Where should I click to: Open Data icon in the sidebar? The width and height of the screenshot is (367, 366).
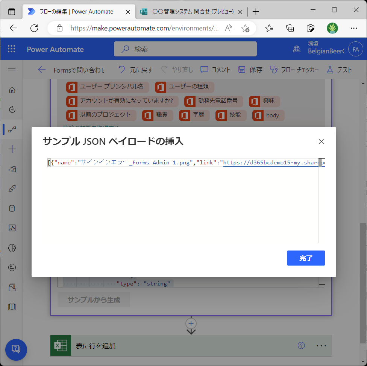pos(12,208)
